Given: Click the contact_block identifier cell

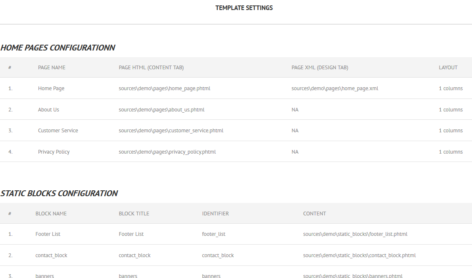Looking at the screenshot, I should pyautogui.click(x=218, y=255).
